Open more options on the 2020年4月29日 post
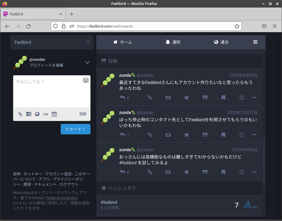 254,97
